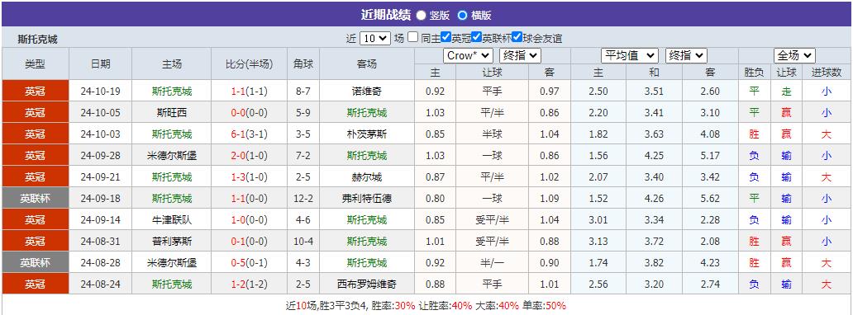Click the 单率 50% value in the summary
The image size is (853, 315).
pos(556,306)
